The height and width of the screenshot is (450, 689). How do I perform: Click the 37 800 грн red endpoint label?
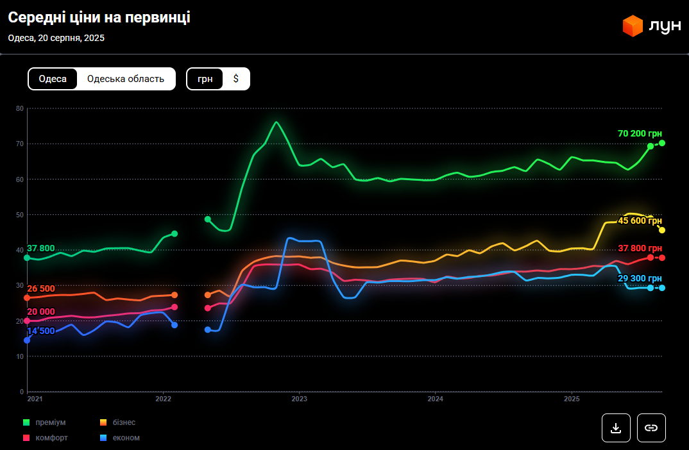coord(639,248)
